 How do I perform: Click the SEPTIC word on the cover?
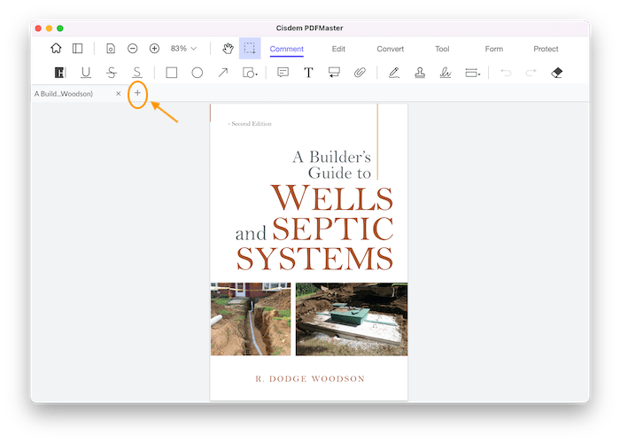coord(333,229)
